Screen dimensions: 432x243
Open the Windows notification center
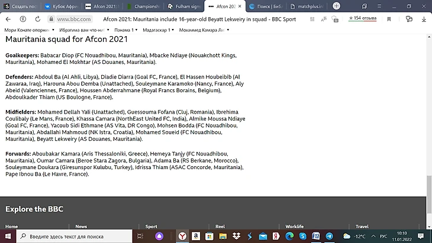point(421,236)
